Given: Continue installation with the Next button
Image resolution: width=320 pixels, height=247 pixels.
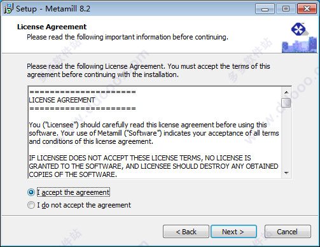Looking at the screenshot, I should (x=233, y=232).
